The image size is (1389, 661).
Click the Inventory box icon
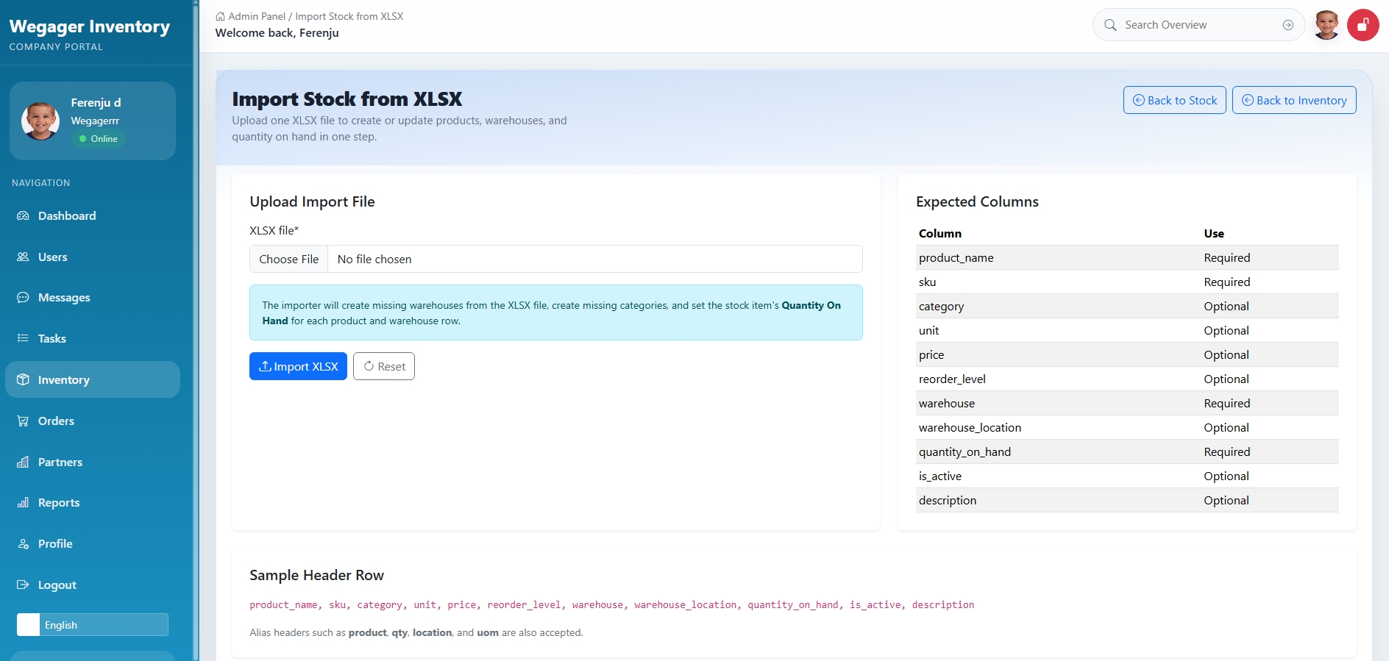point(23,379)
